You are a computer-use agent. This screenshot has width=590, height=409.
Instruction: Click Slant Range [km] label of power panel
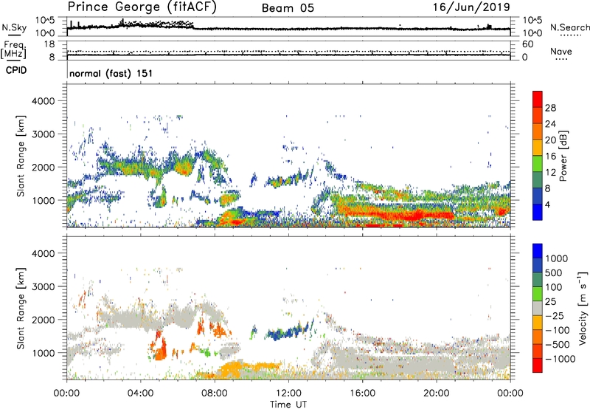21,156
